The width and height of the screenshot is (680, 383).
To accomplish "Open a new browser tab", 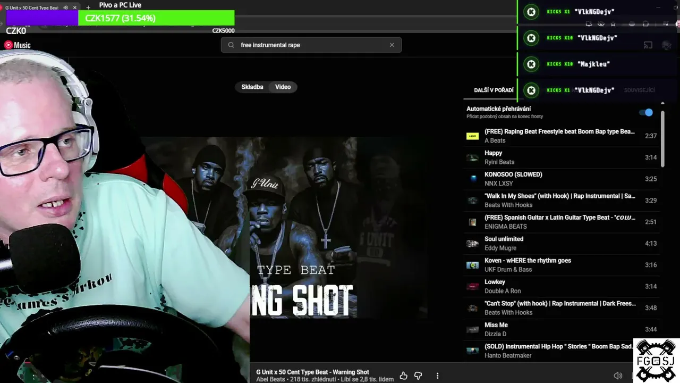I will point(88,7).
